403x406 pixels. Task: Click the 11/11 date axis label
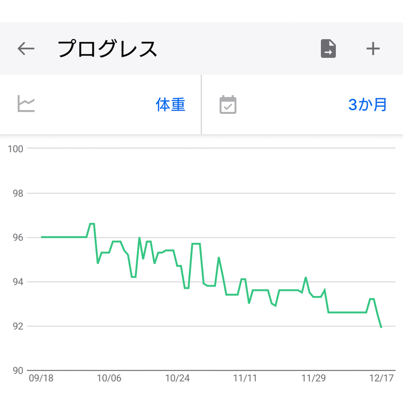[245, 378]
